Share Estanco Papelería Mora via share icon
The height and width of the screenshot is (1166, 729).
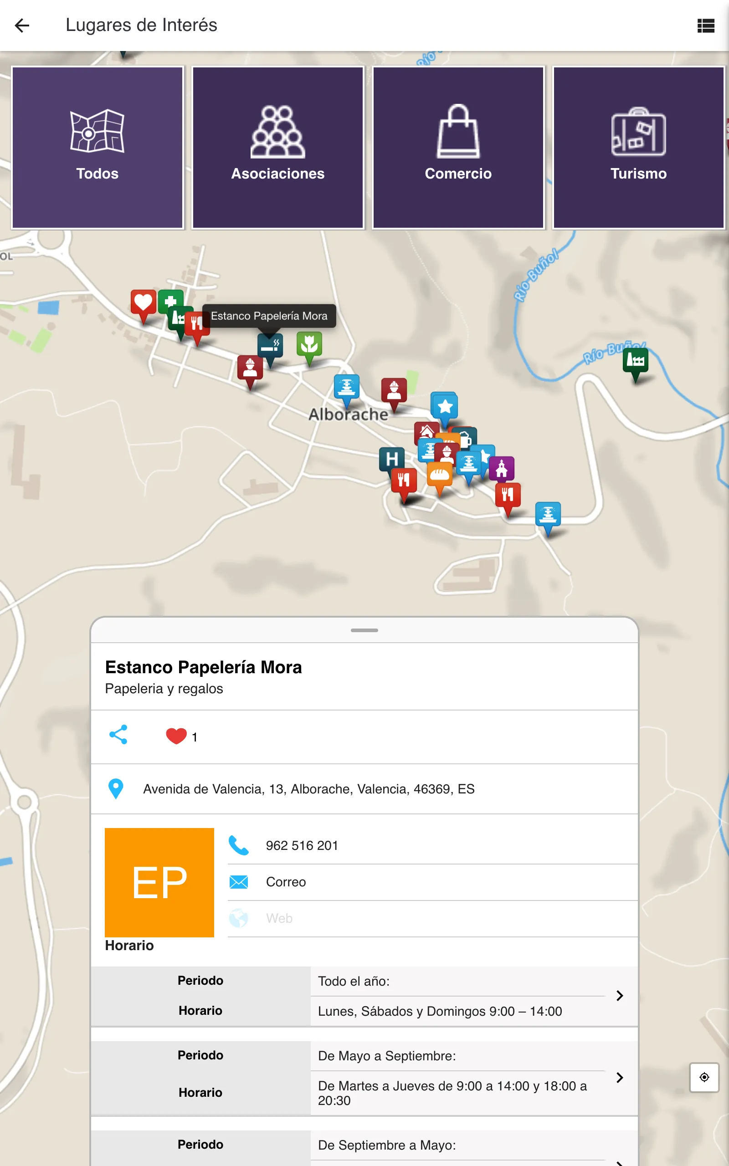coord(118,734)
